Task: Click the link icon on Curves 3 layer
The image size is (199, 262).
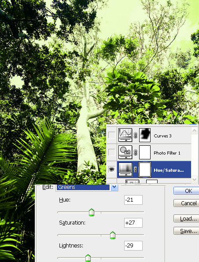Action: tap(136, 135)
